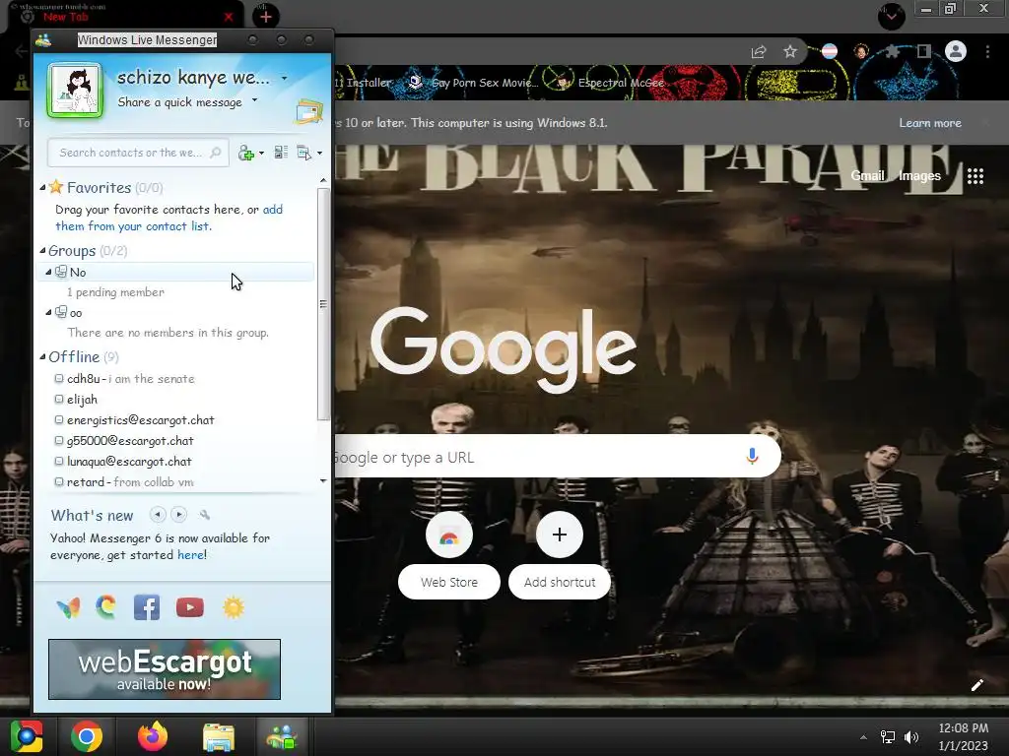Collapse the Groups section
This screenshot has height=756, width=1009.
coord(42,251)
